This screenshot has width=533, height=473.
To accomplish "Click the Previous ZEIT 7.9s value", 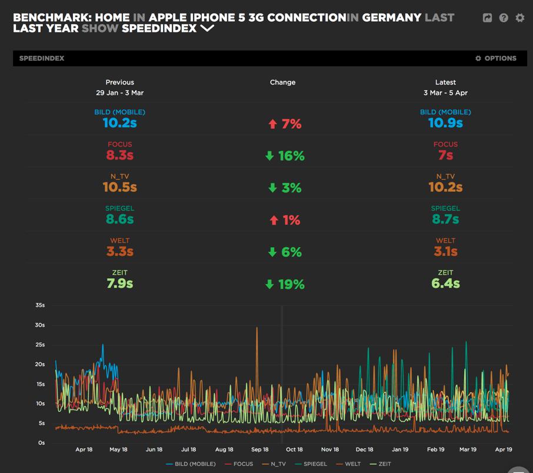I will (x=119, y=283).
